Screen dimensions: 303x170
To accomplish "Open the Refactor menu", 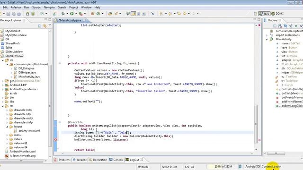I will [16, 8].
